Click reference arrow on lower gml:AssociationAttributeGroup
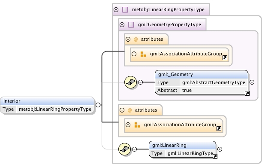Screen dimensions: 262x164 coord(219,128)
